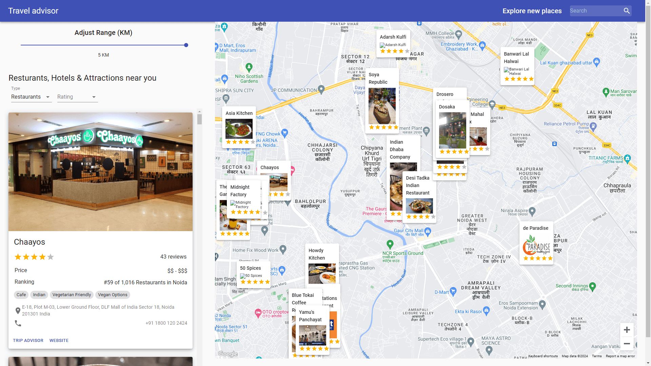Open the Type Restaurants dropdown
The image size is (651, 366).
coord(31,97)
